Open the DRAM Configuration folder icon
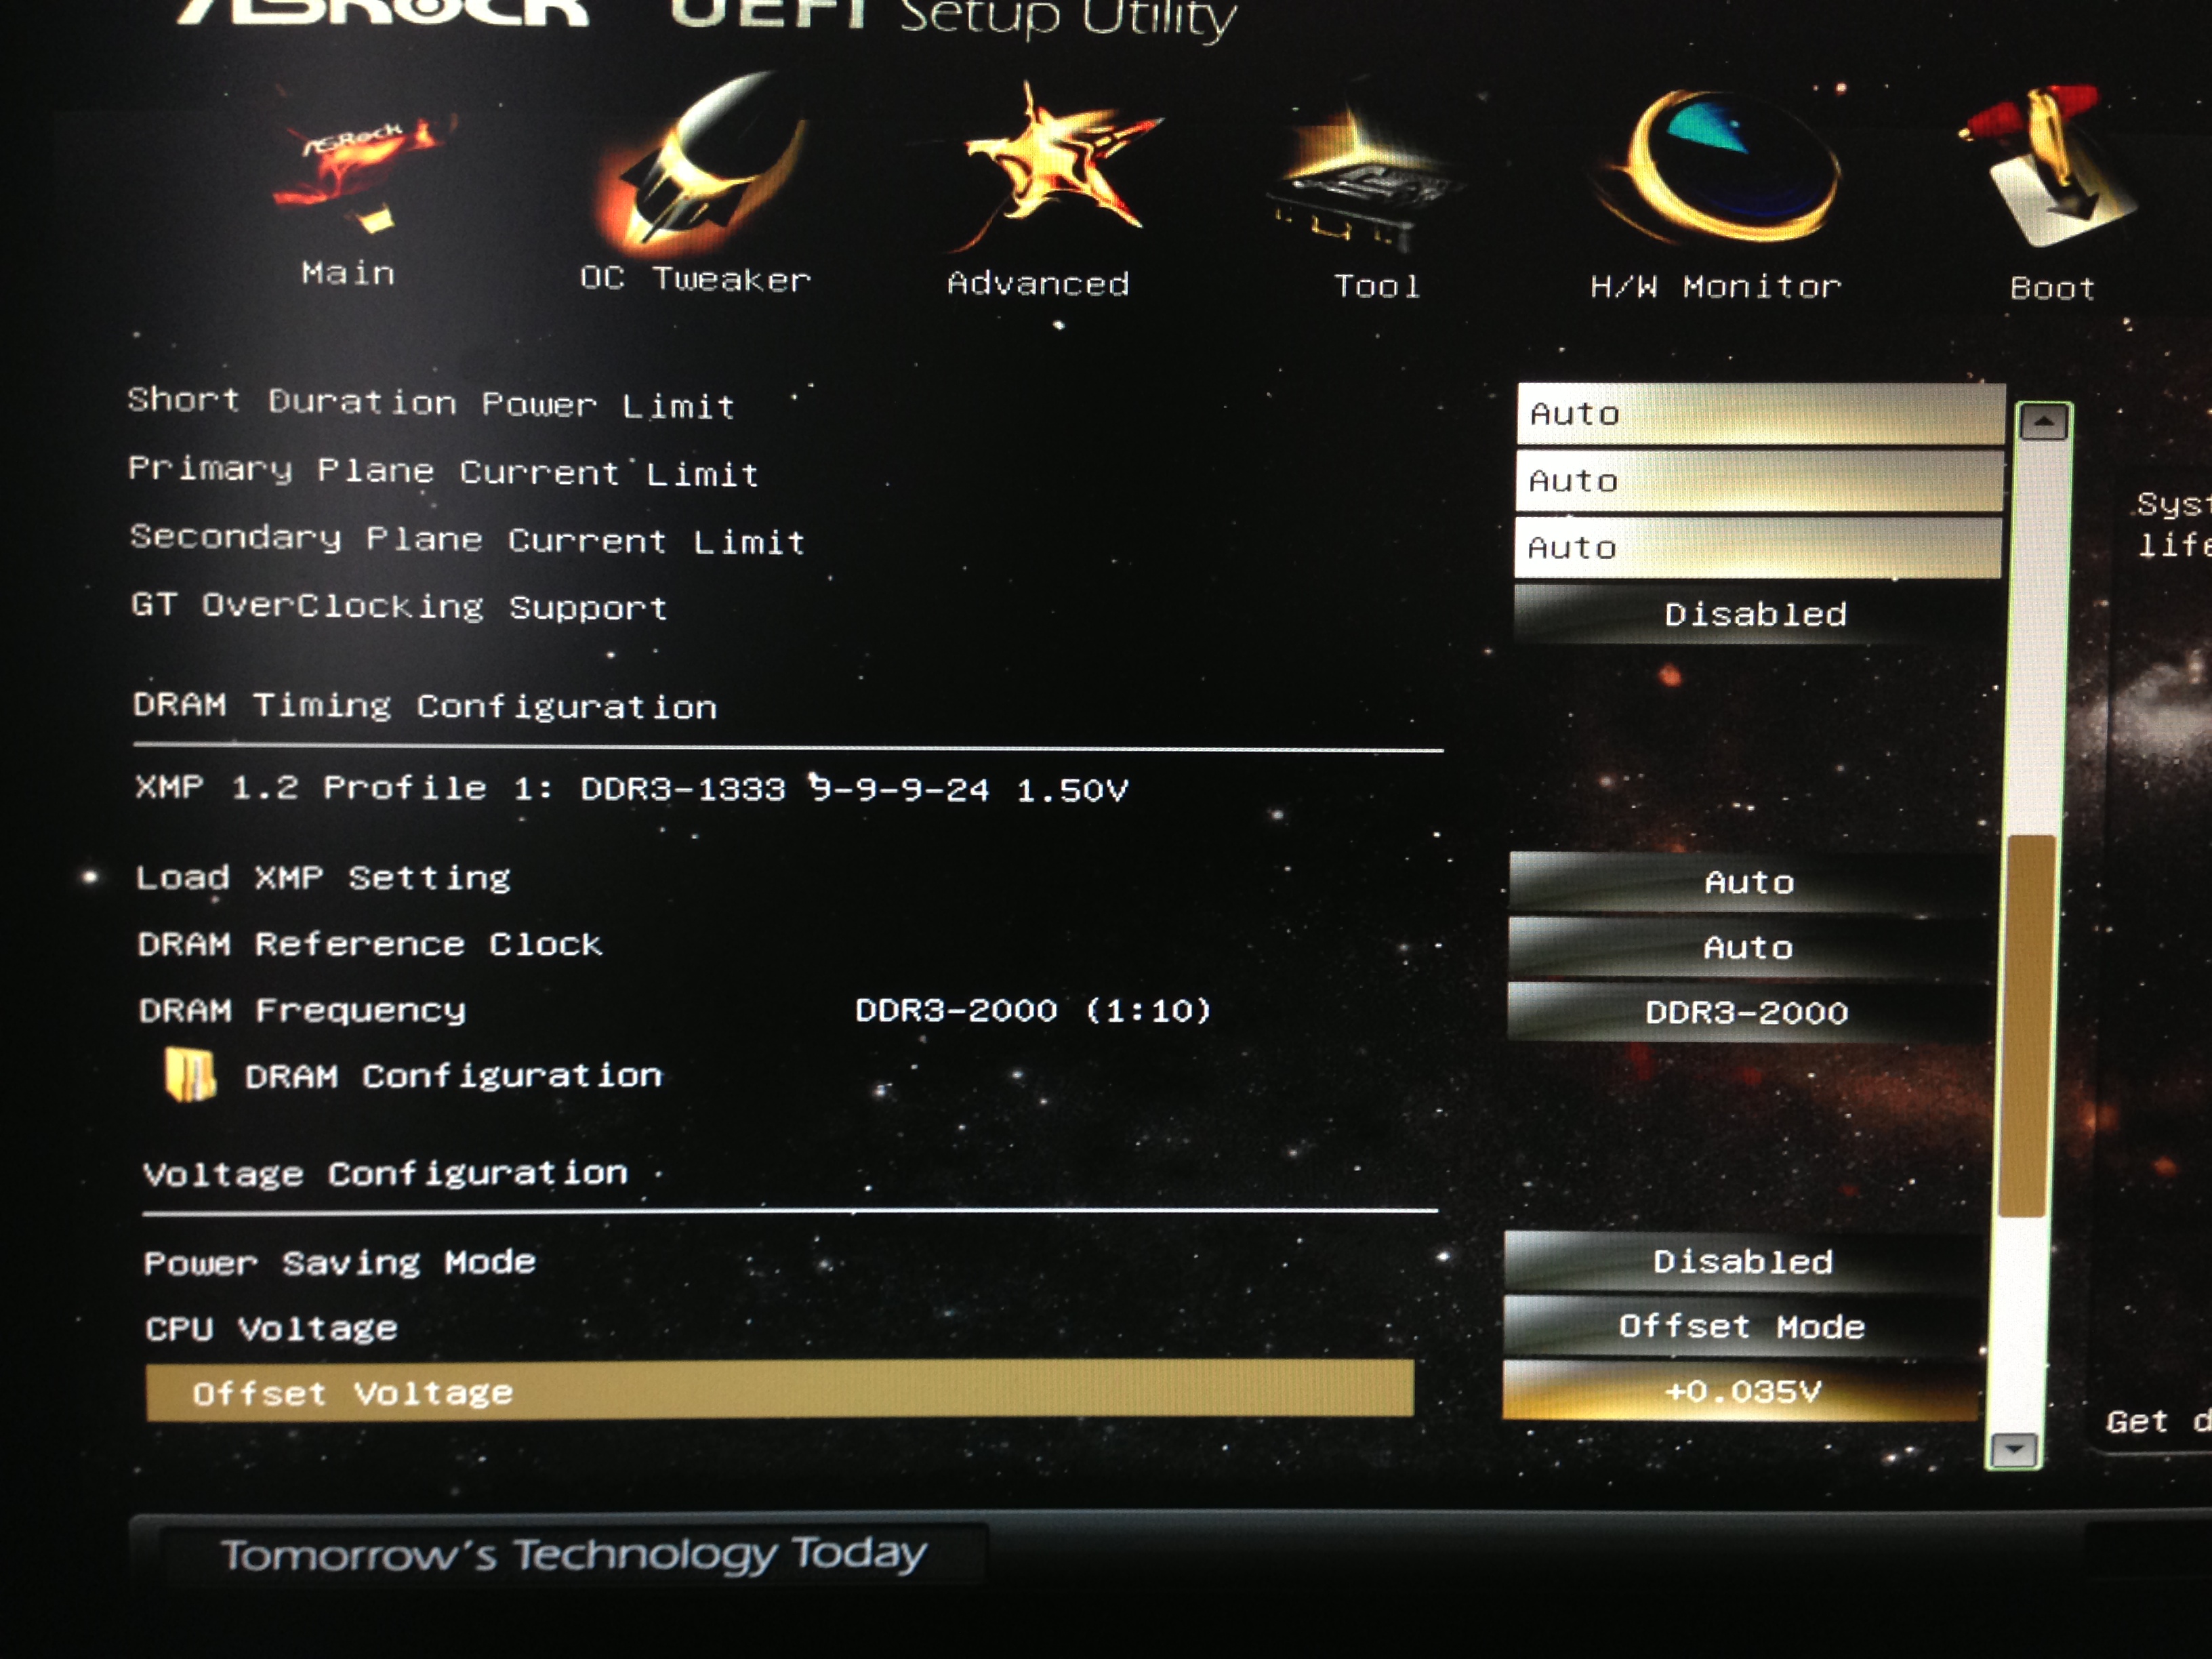Screen dimensions: 2212x1659 point(189,1074)
